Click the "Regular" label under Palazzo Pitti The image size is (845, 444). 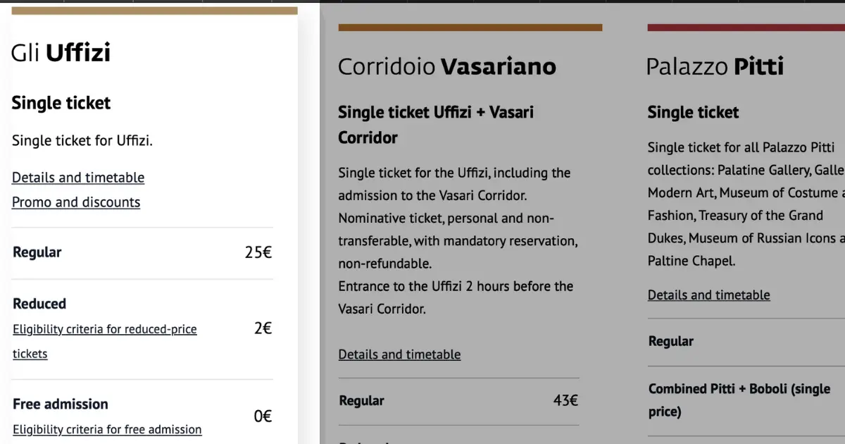click(671, 341)
